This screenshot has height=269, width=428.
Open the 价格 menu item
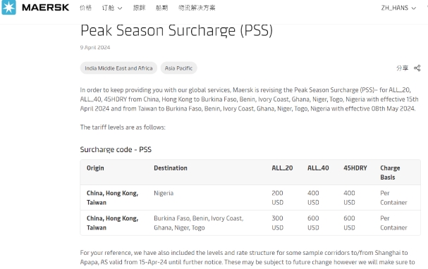(x=85, y=8)
